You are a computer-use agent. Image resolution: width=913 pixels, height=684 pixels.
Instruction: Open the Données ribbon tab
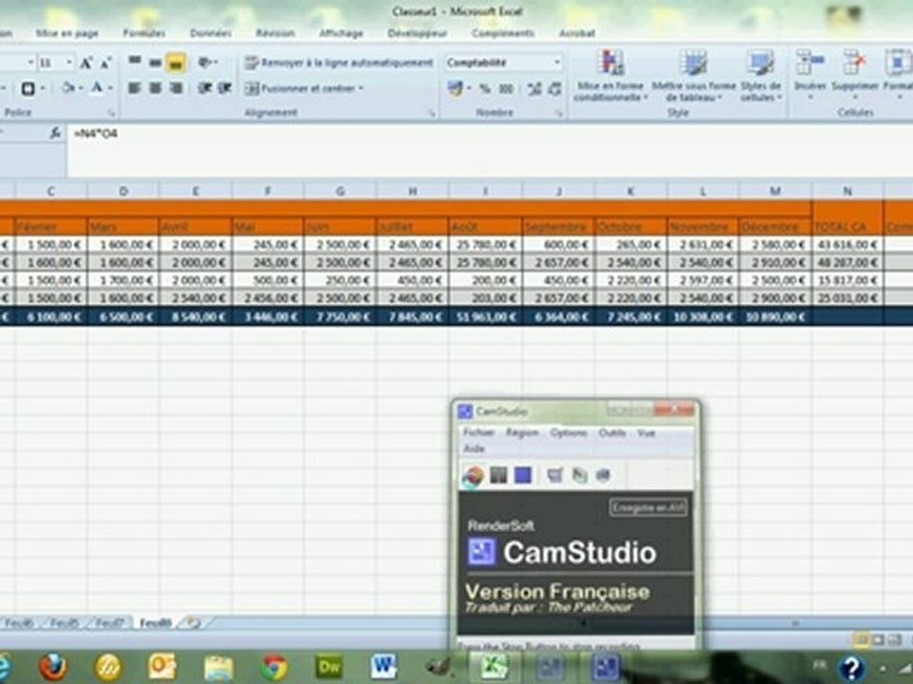pos(211,33)
